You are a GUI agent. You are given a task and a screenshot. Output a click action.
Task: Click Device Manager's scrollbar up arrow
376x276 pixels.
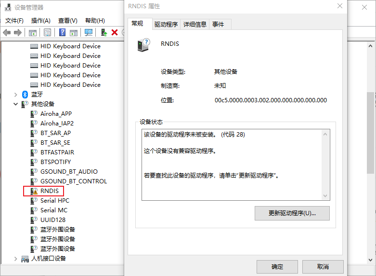coord(371,46)
